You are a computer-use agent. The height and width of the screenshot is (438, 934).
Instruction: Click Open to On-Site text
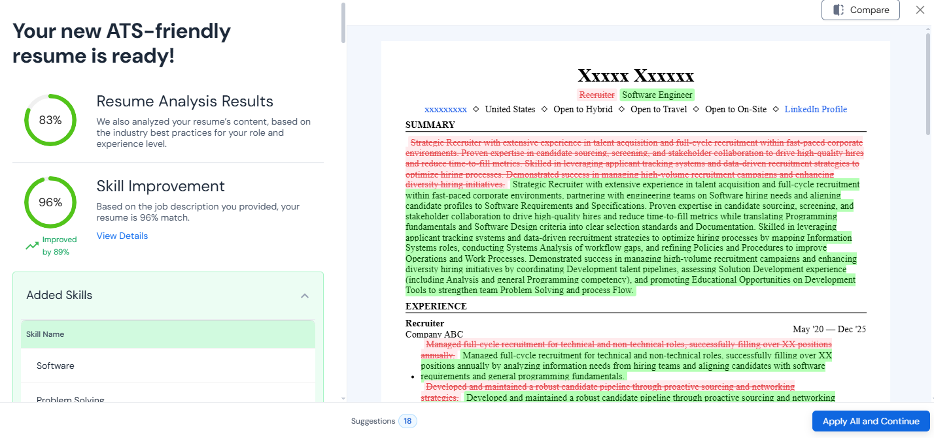[736, 109]
